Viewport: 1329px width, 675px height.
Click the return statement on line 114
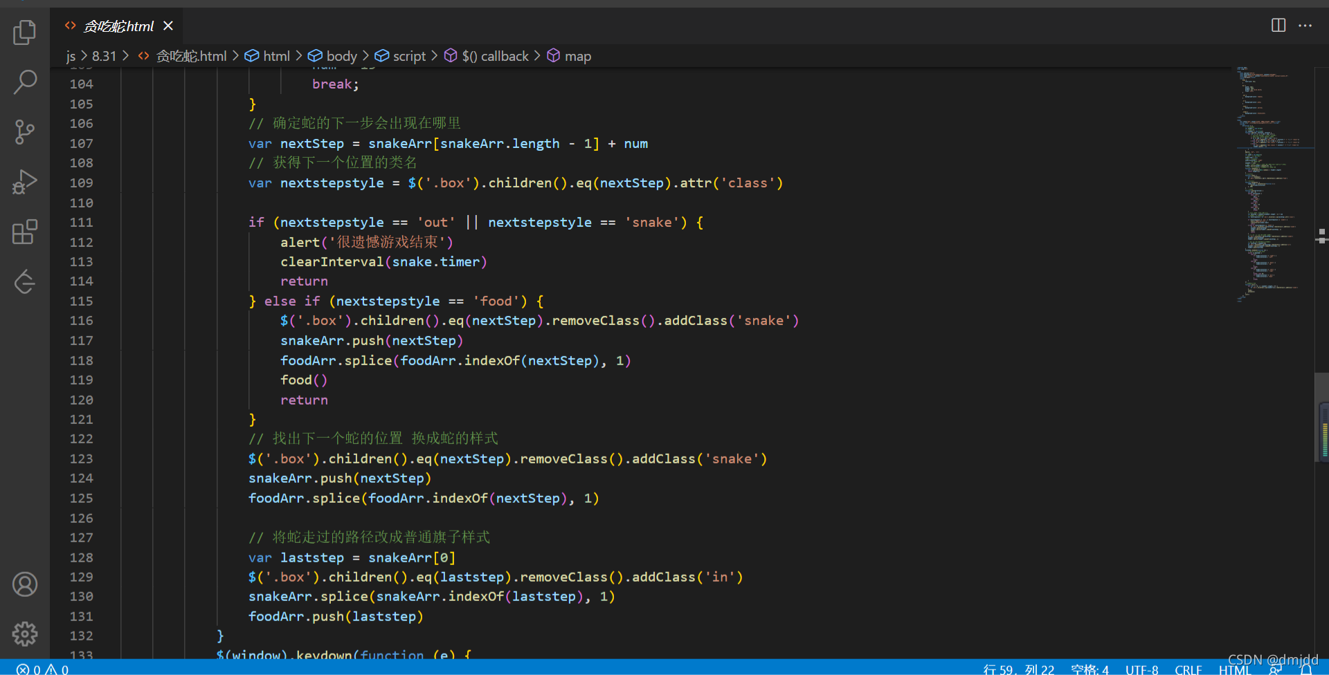pyautogui.click(x=304, y=281)
